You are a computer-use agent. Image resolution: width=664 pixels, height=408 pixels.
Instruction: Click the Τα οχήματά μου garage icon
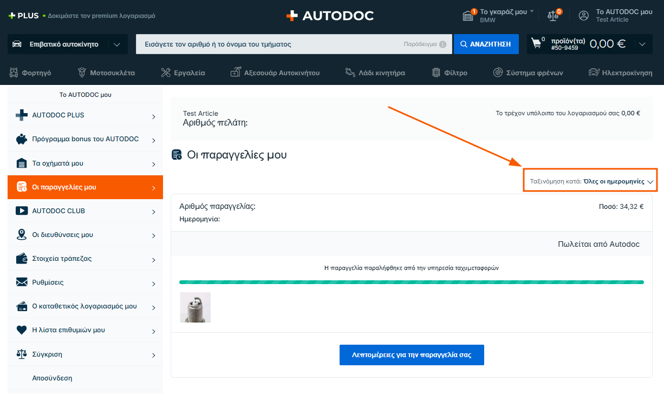coord(22,163)
